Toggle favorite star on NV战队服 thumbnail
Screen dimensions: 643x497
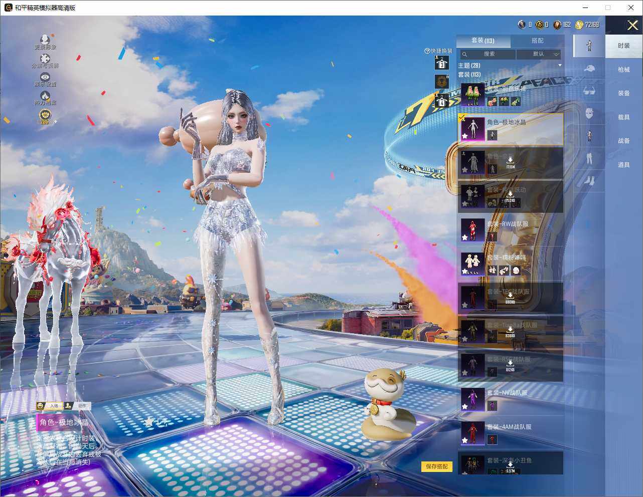(x=465, y=407)
